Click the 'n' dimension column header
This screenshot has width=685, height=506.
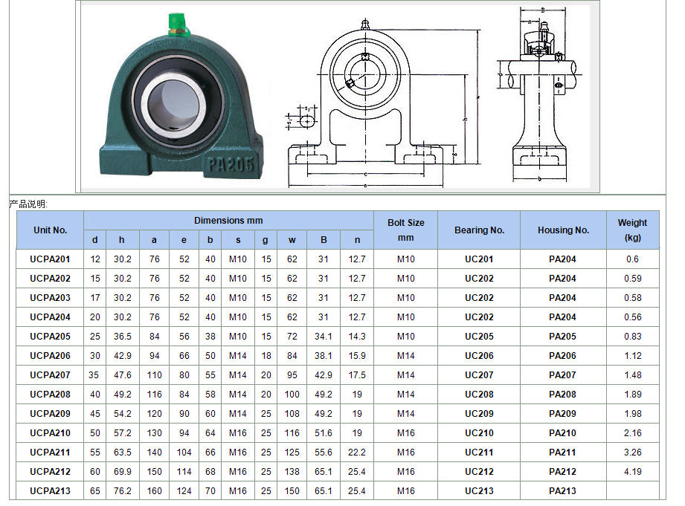coord(357,240)
